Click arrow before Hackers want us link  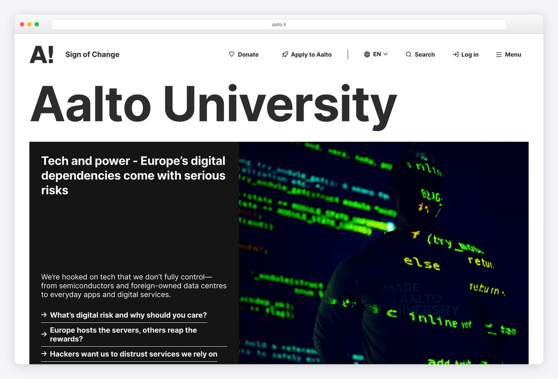(44, 354)
